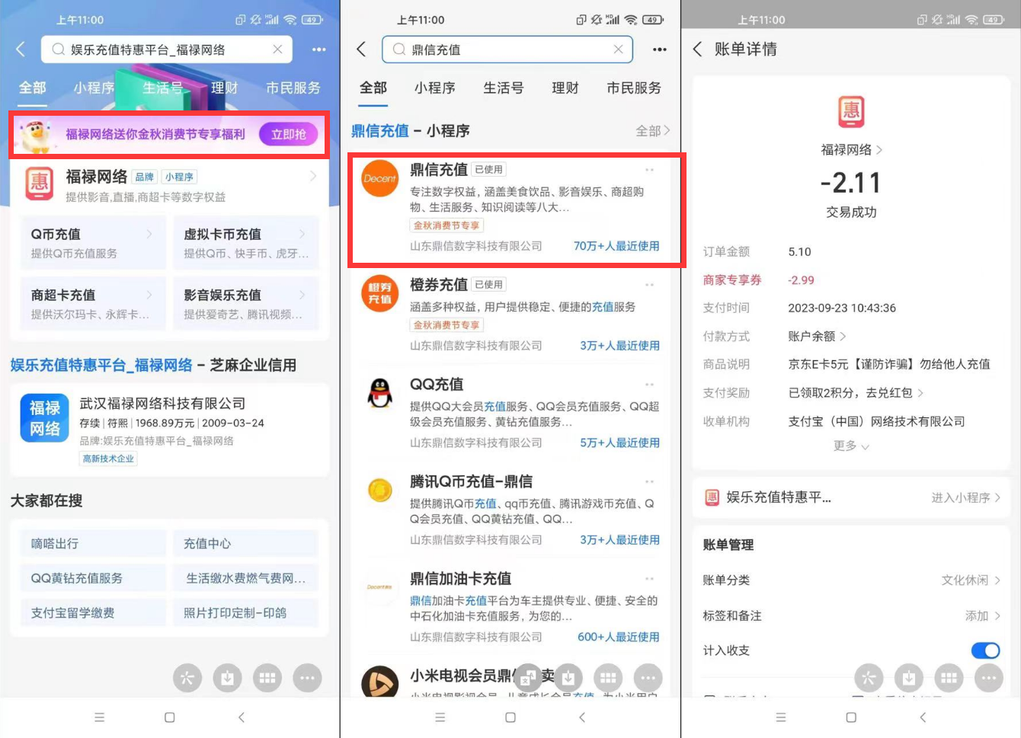Viewport: 1021px width, 738px height.
Task: Open the 娱乐充值特惠平 mini program icon
Action: coord(712,497)
